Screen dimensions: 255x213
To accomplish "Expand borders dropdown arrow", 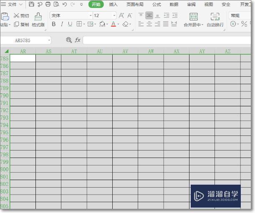I will pos(84,24).
